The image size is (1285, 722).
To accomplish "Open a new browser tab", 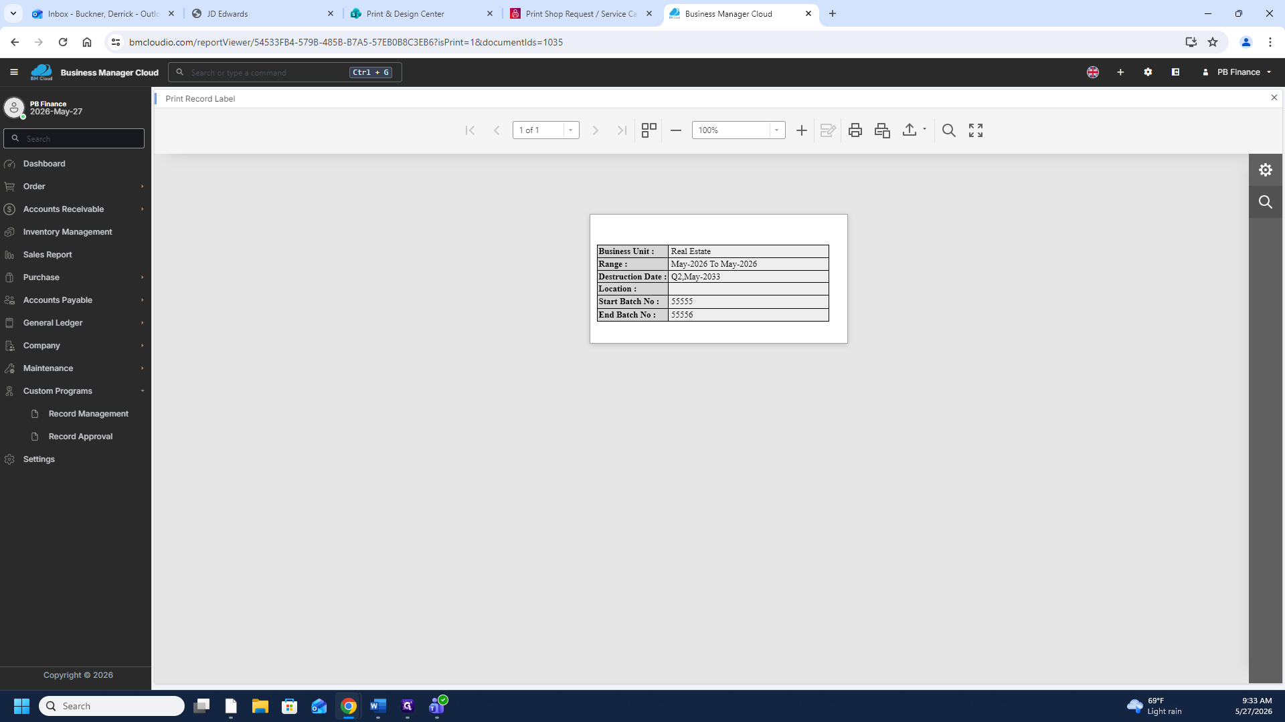I will point(833,13).
